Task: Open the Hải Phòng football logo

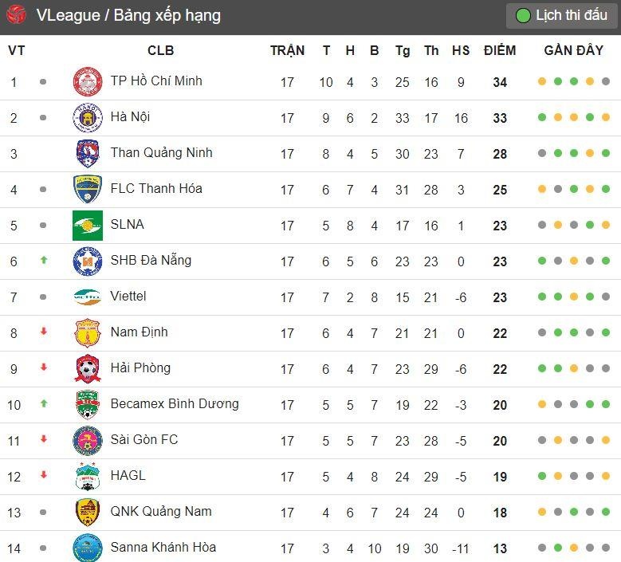Action: [x=87, y=368]
